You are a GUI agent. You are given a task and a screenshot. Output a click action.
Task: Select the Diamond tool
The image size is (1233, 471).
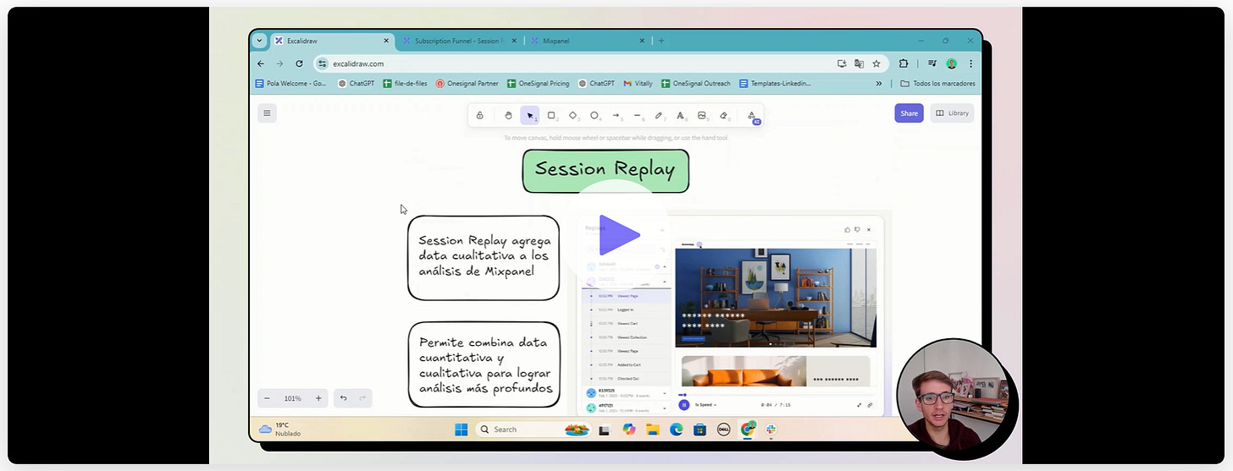pos(572,116)
